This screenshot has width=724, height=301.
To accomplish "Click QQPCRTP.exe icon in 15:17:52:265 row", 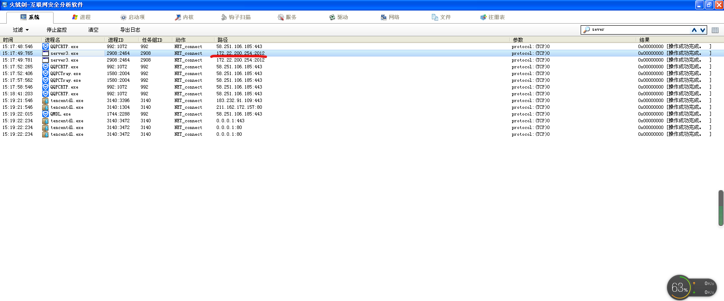I will pos(46,67).
